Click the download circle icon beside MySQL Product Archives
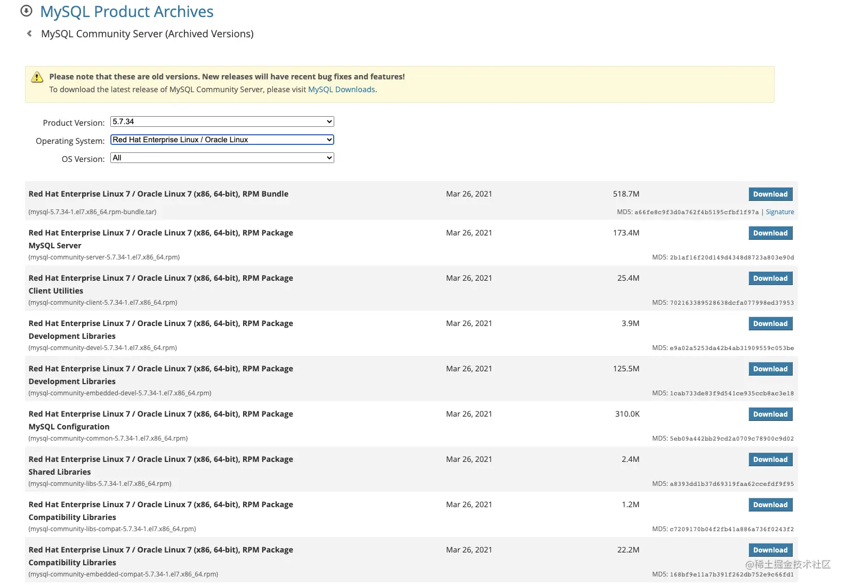 (x=26, y=11)
